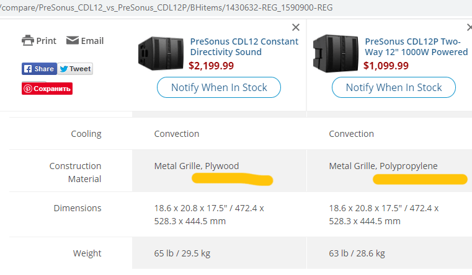Click the $1,099.99 price of CDL12P
The height and width of the screenshot is (275, 472).
point(386,66)
